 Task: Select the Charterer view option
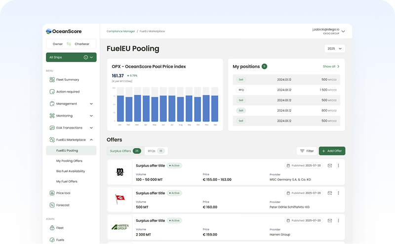[x=82, y=44]
